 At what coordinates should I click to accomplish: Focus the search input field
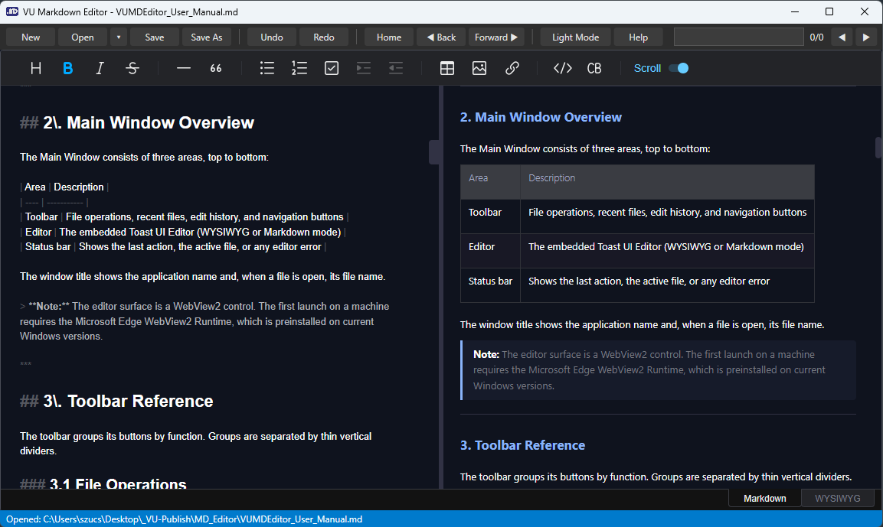tap(739, 37)
